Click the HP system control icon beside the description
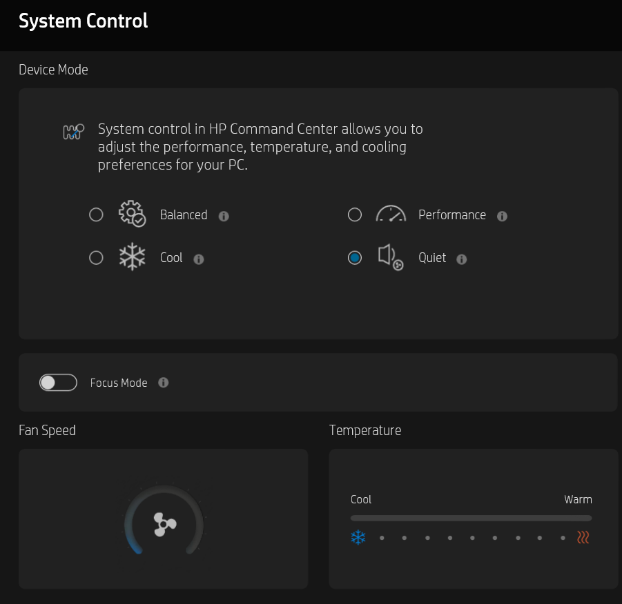Screen dimensions: 622x604 (x=73, y=131)
